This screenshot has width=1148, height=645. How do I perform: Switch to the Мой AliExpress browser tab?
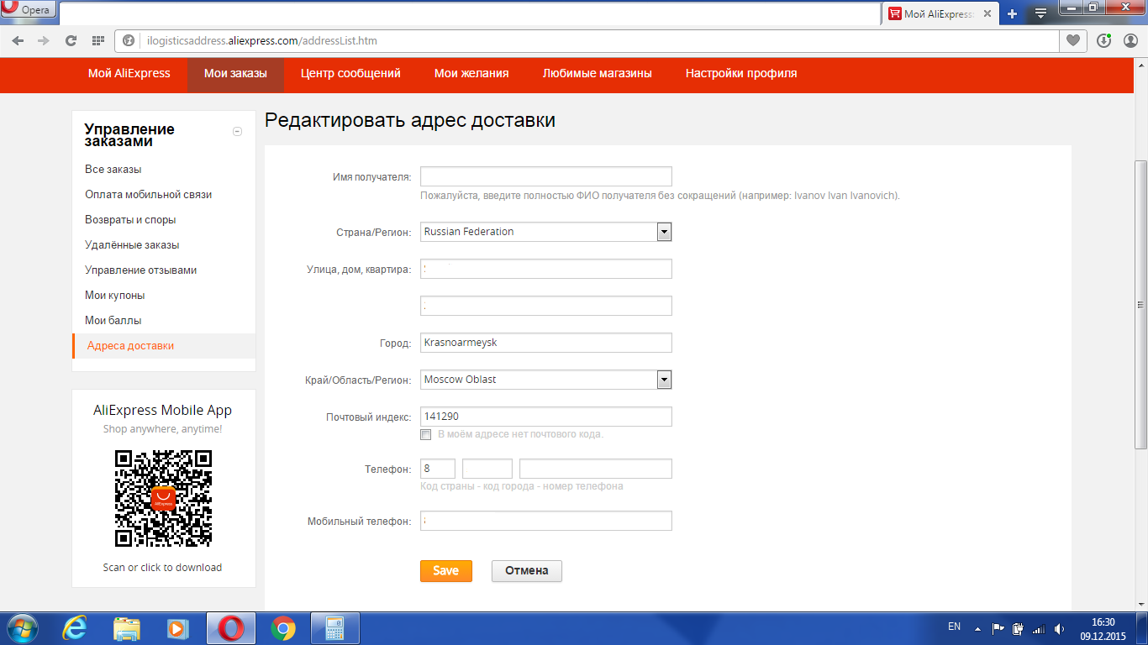940,14
